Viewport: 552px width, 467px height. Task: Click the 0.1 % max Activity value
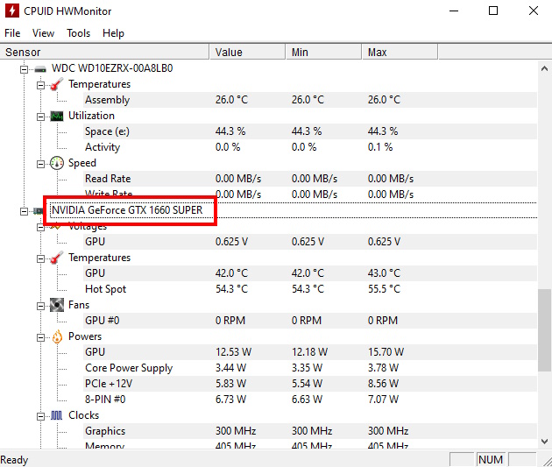(x=380, y=147)
